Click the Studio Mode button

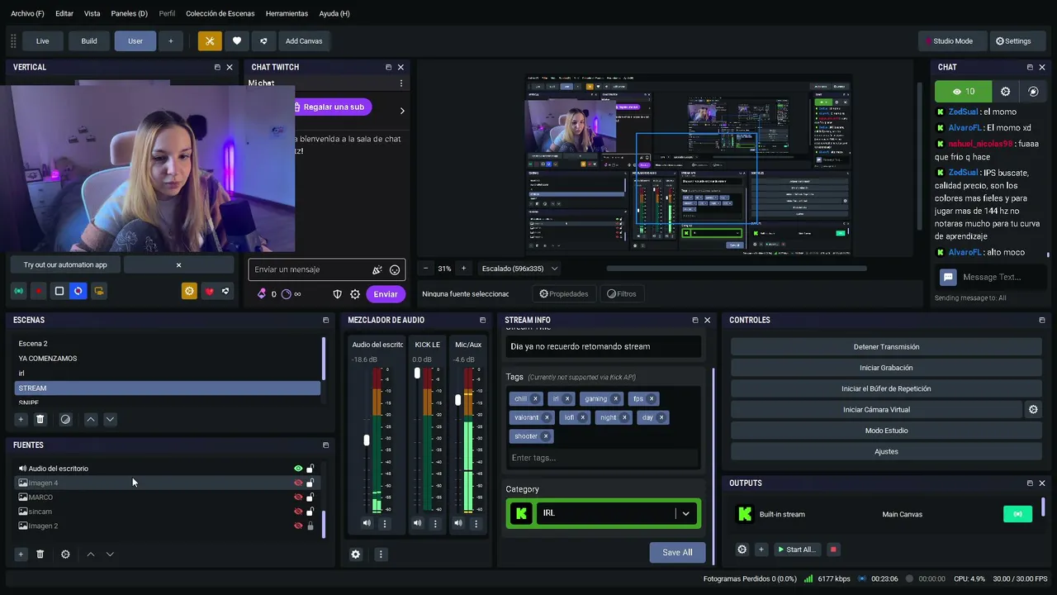tap(951, 41)
